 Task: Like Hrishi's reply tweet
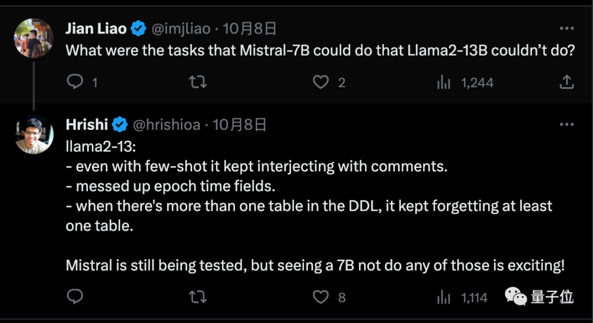320,297
